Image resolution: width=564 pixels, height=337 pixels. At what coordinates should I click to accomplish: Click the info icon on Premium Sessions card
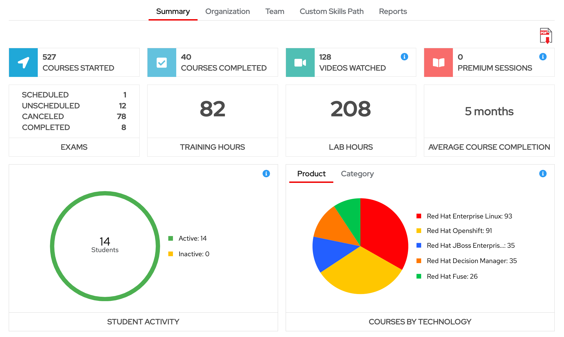tap(543, 56)
